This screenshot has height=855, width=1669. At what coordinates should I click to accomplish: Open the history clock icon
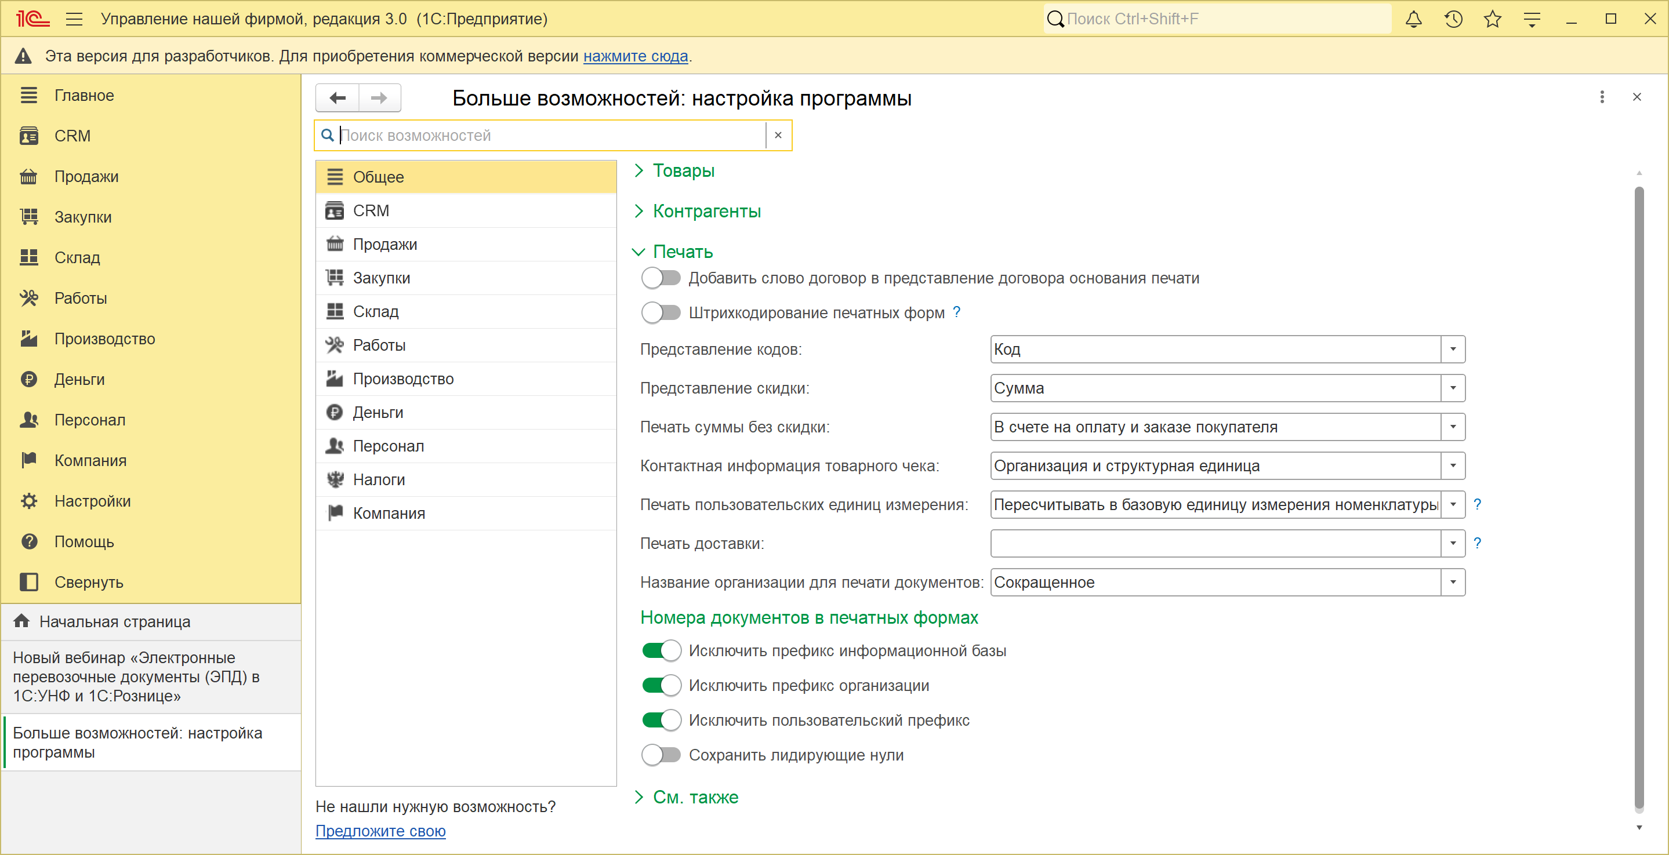[1453, 19]
